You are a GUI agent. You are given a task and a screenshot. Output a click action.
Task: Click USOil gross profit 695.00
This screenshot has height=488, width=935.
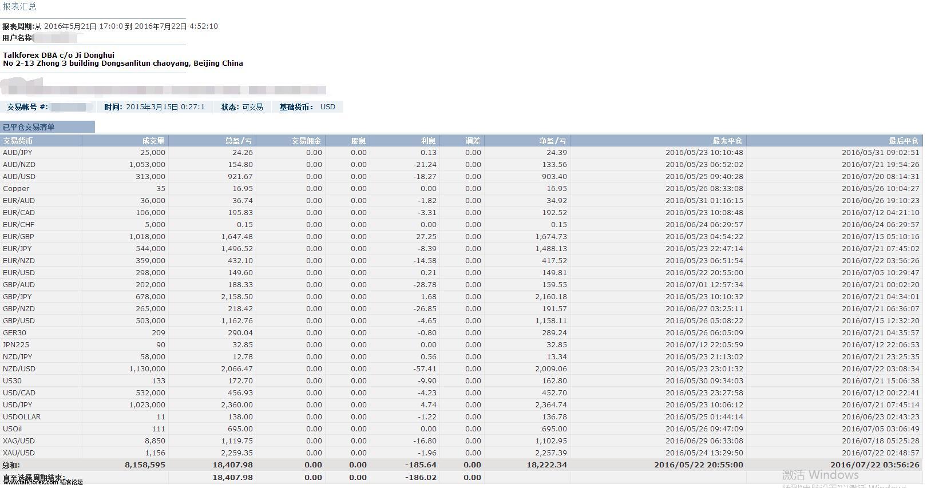(240, 429)
